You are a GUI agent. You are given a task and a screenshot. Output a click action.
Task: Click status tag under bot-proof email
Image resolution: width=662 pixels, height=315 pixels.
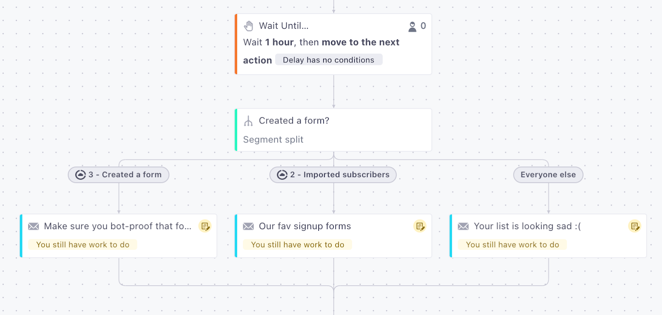83,245
